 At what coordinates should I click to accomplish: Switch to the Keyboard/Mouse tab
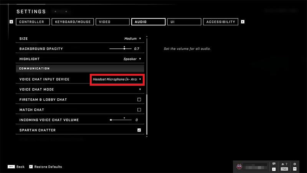point(73,22)
